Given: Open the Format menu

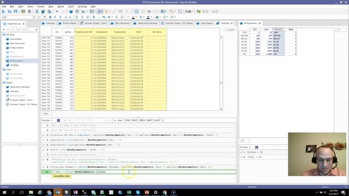Looking at the screenshot, I should point(40,7).
